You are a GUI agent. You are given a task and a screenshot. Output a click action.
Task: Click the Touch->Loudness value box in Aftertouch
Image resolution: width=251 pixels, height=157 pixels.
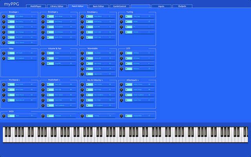pyautogui.click(x=129, y=95)
